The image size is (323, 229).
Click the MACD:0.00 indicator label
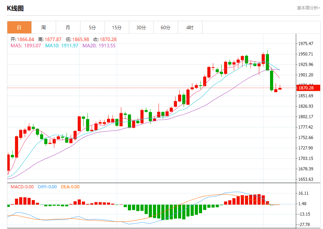pyautogui.click(x=22, y=187)
